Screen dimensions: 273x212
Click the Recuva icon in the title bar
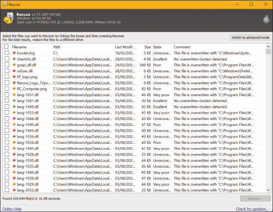[5, 4]
